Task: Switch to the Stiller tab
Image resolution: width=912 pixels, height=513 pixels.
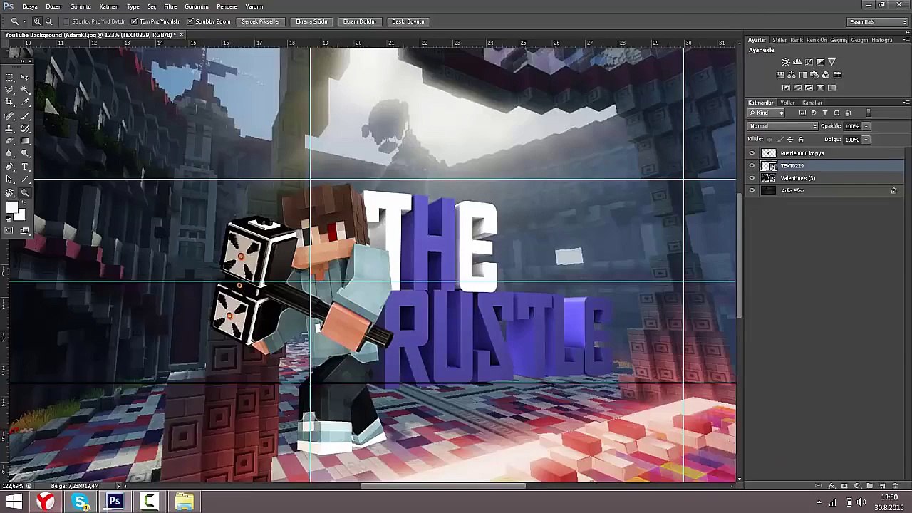Action: click(x=779, y=40)
